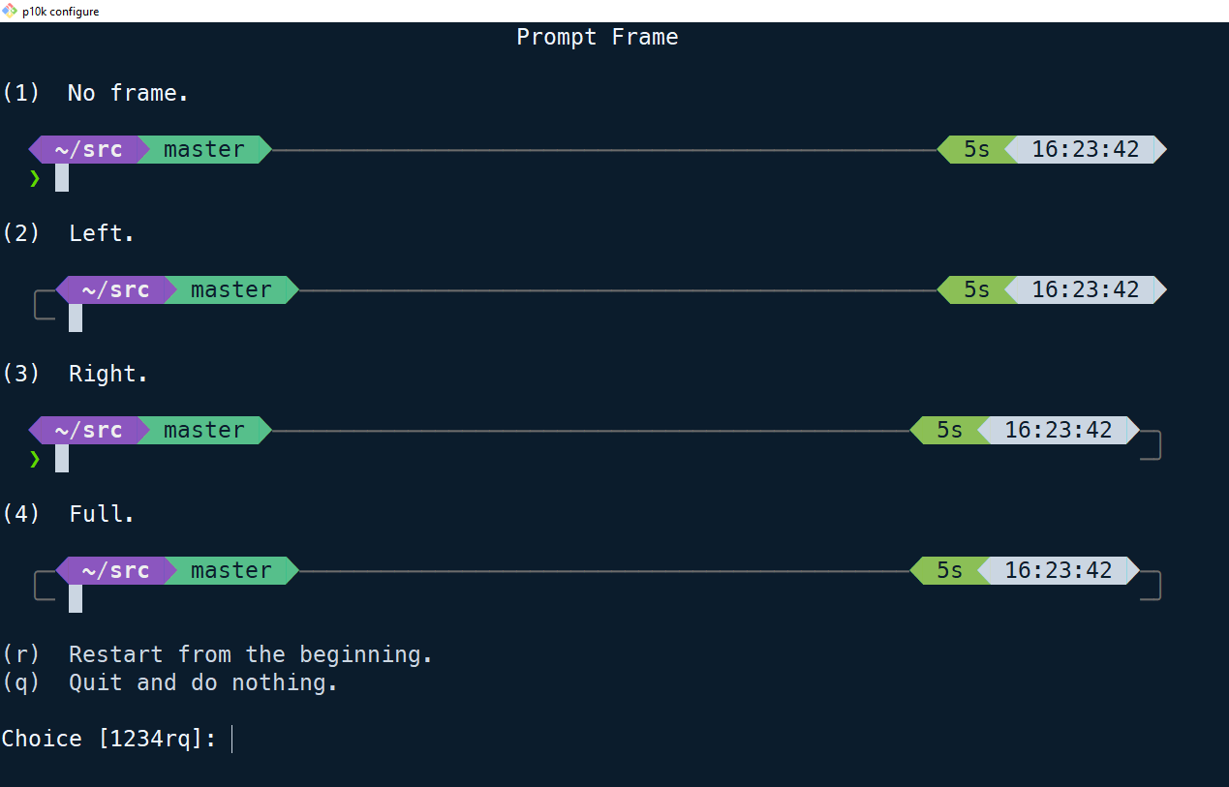Click the right frame bracket in the Full preview
Viewport: 1229px width, 787px height.
coord(1152,583)
